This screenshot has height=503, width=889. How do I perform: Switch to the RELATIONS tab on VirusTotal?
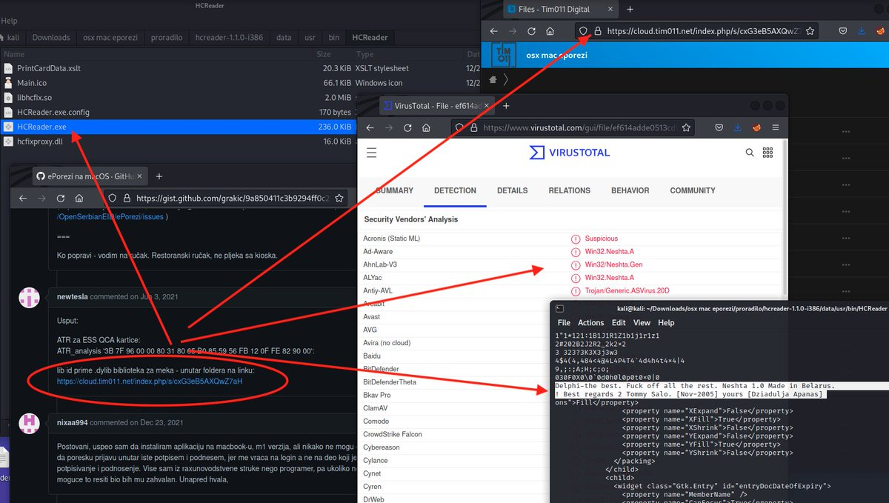[x=569, y=190]
